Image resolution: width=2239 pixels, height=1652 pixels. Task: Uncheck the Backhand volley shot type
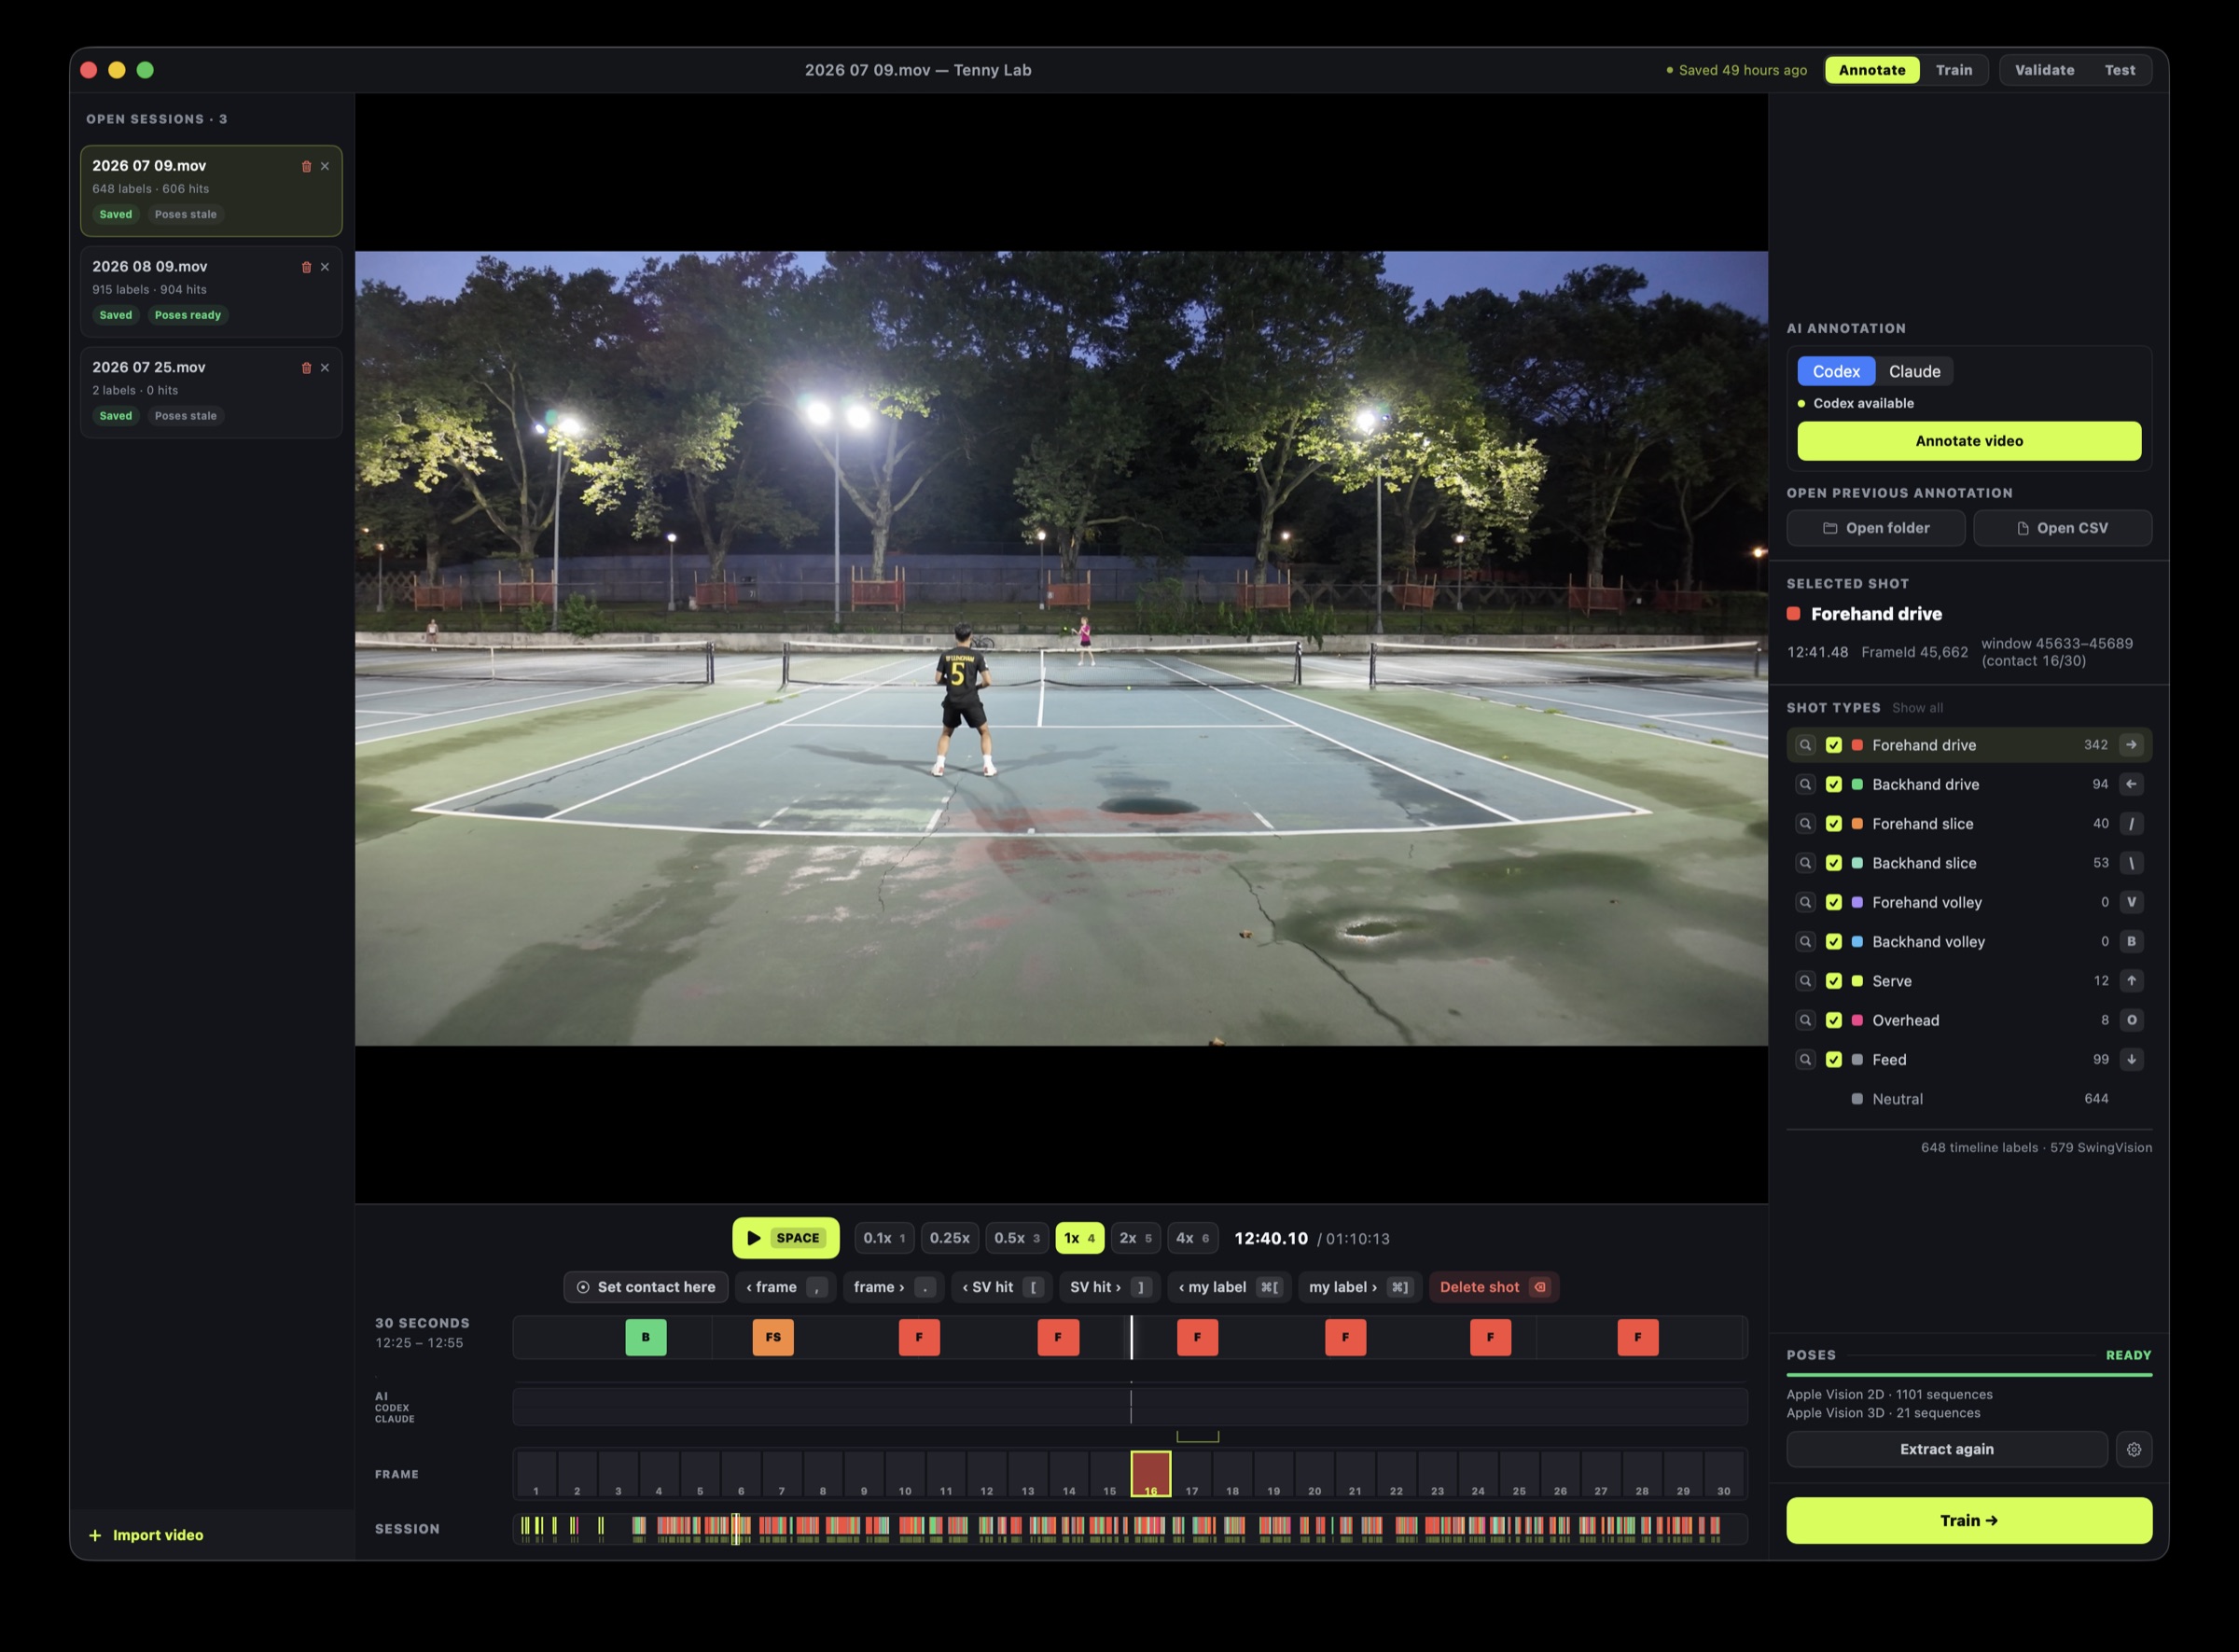coord(1834,942)
